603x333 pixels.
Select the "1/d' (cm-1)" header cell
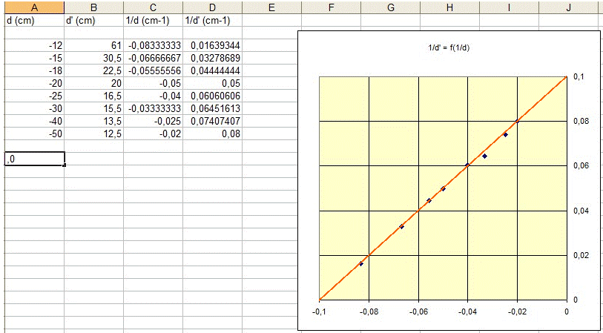[x=212, y=20]
